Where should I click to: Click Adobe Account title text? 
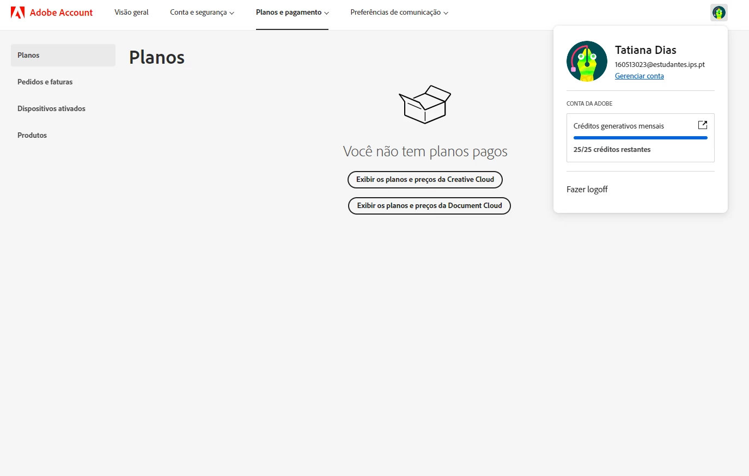point(61,13)
